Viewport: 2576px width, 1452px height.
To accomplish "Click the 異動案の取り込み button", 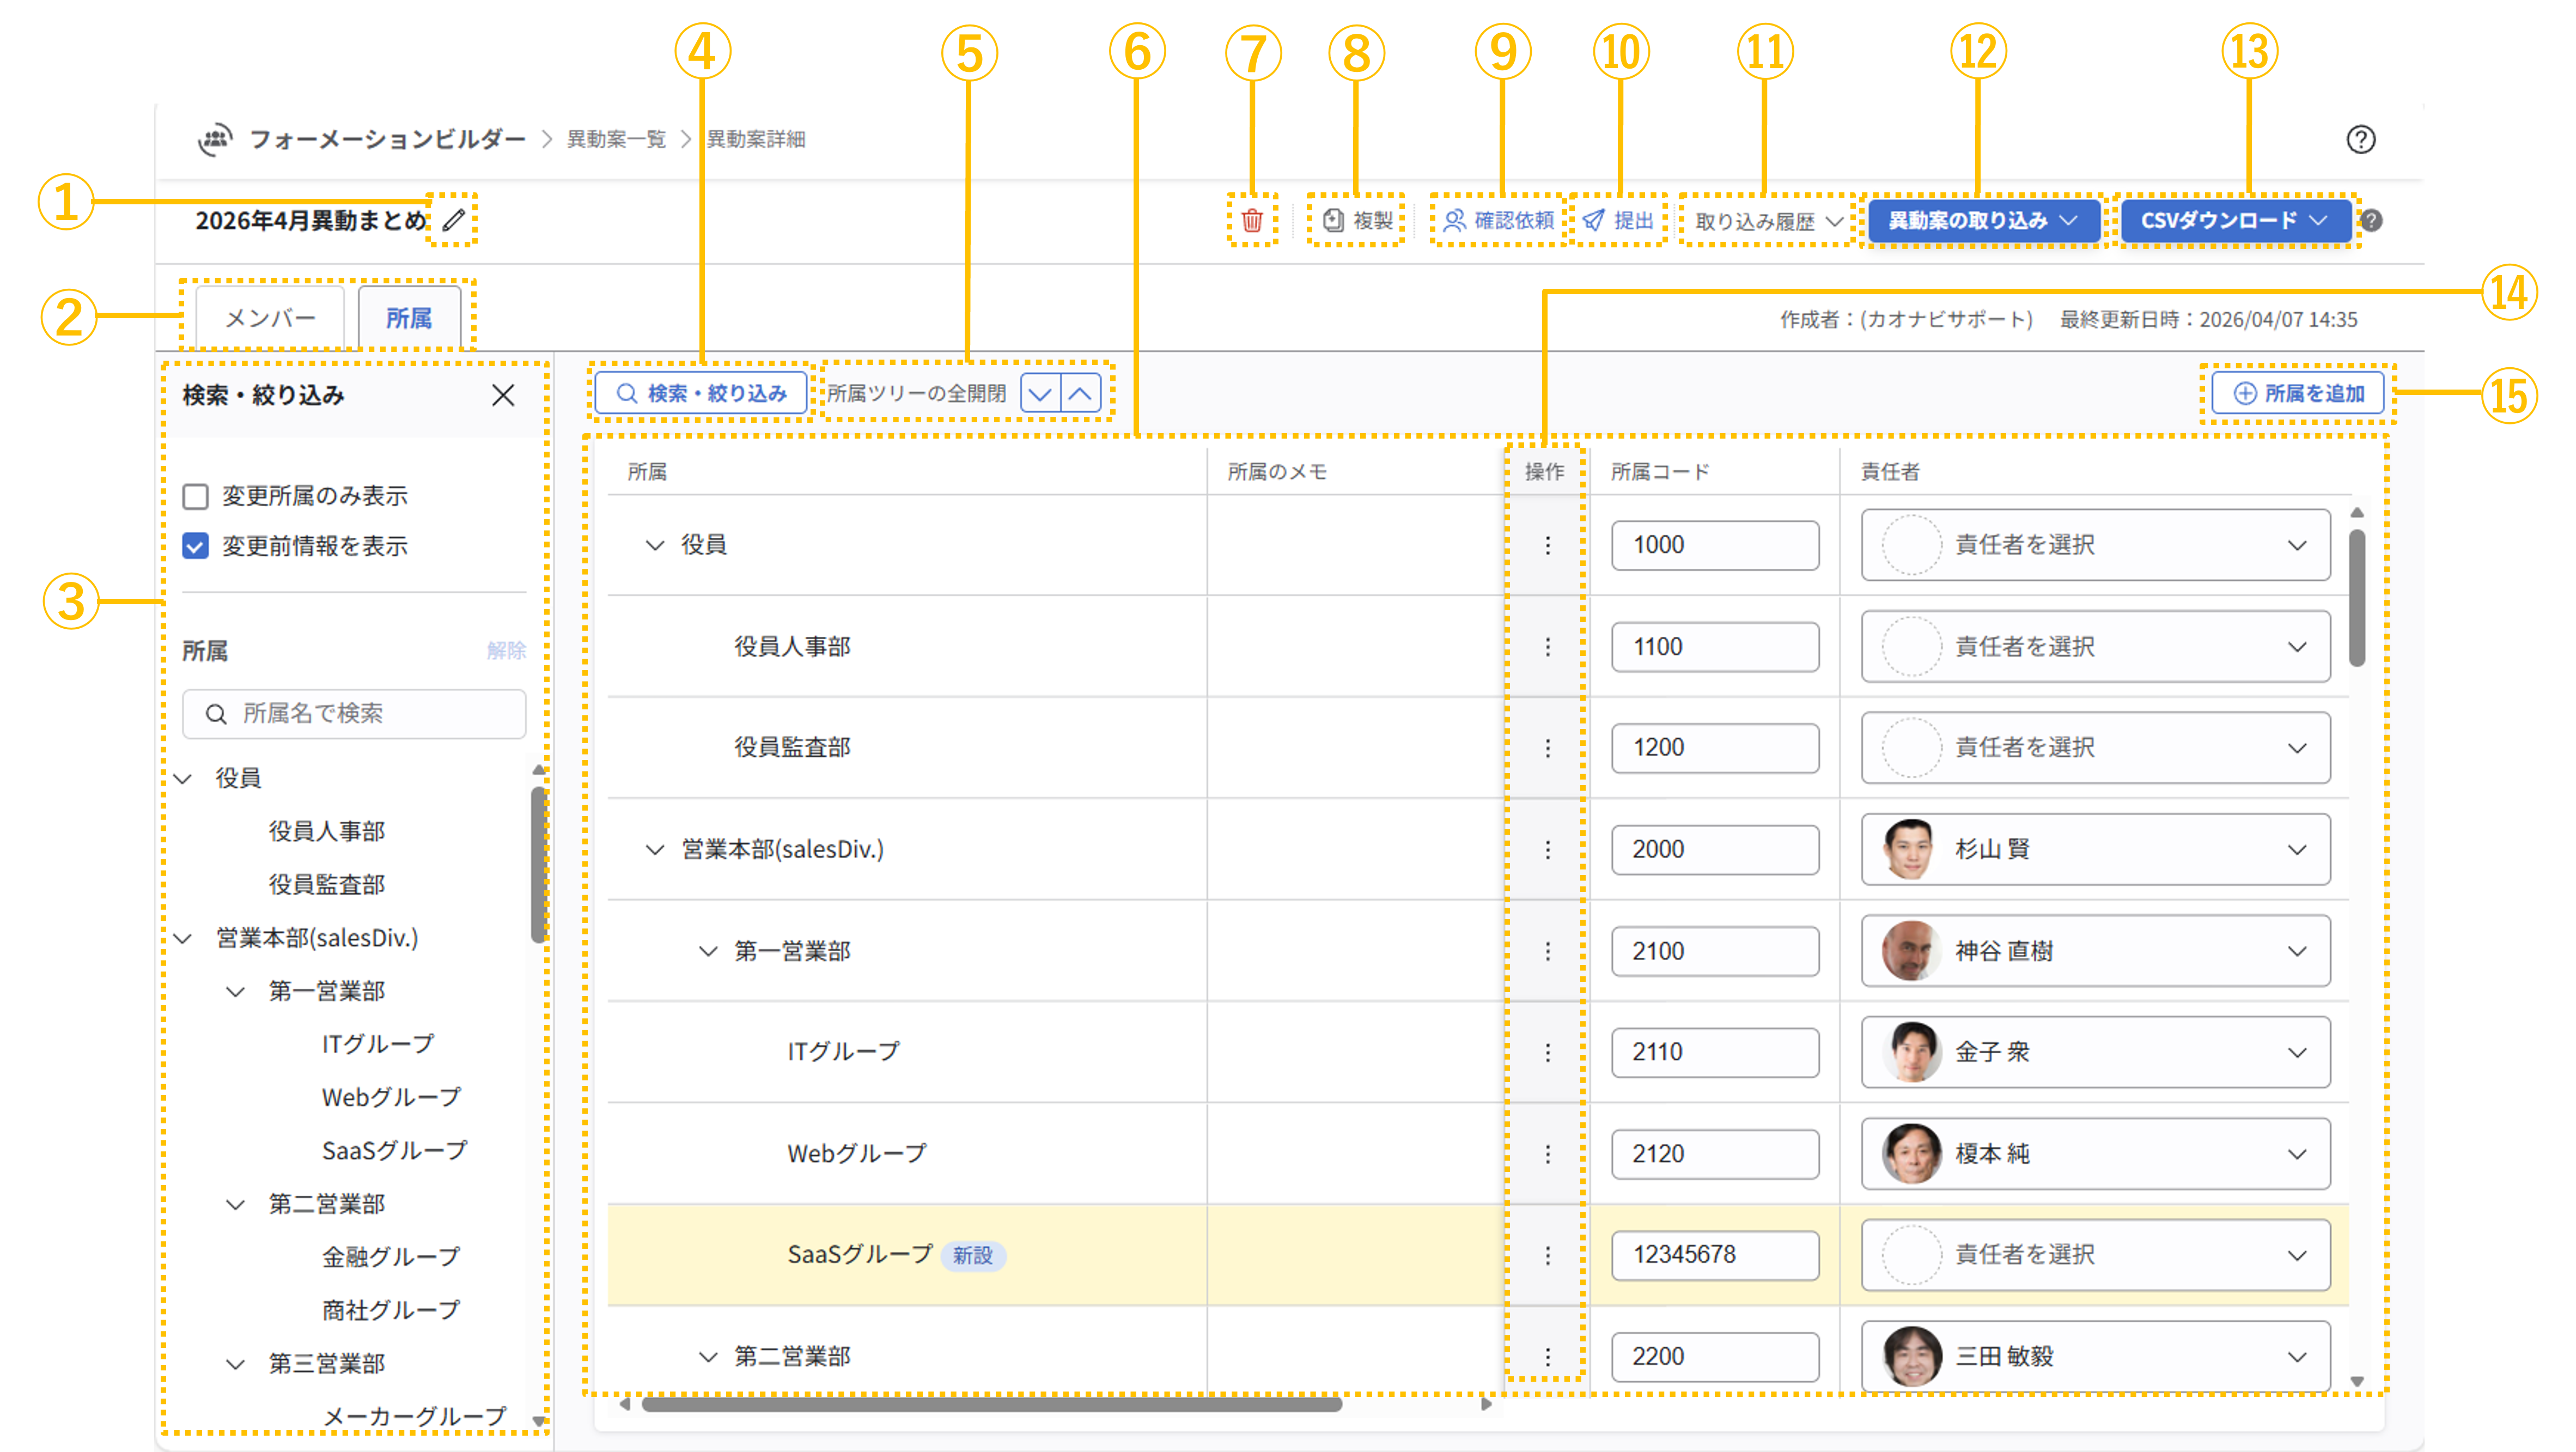I will (x=1982, y=220).
